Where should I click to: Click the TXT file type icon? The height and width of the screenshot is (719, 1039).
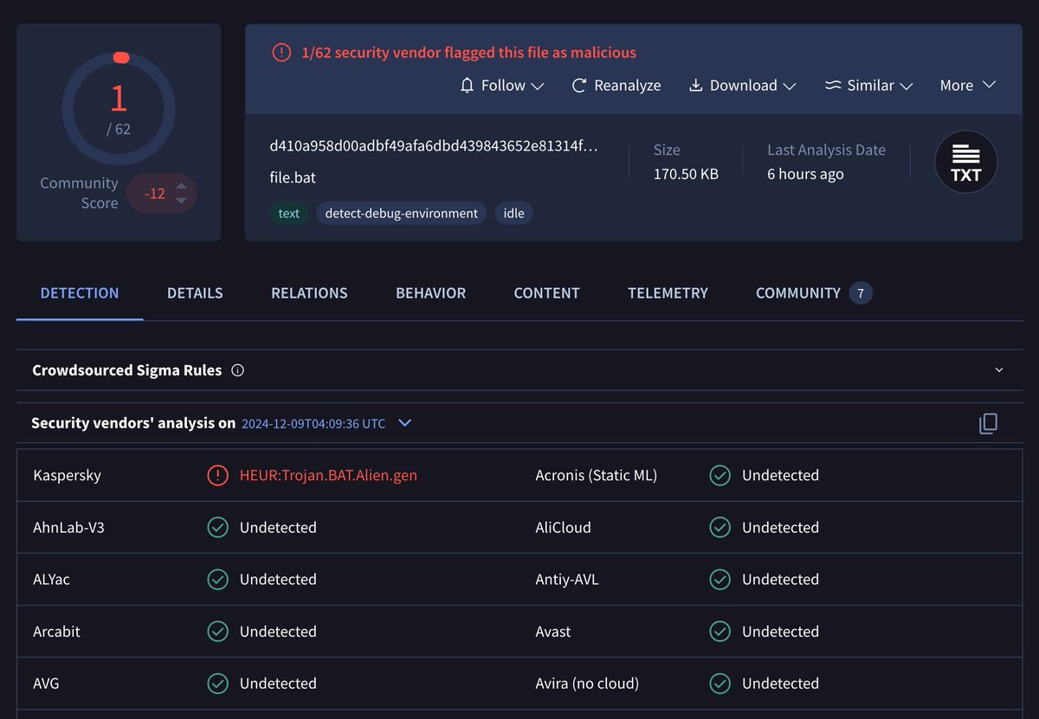click(965, 162)
